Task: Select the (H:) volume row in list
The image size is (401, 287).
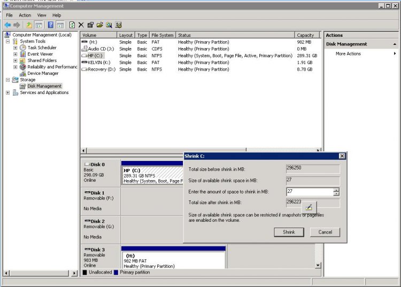Action: (x=199, y=42)
